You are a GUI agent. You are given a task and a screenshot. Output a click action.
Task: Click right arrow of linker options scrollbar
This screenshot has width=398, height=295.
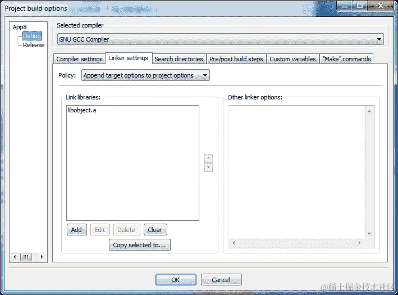pos(359,243)
